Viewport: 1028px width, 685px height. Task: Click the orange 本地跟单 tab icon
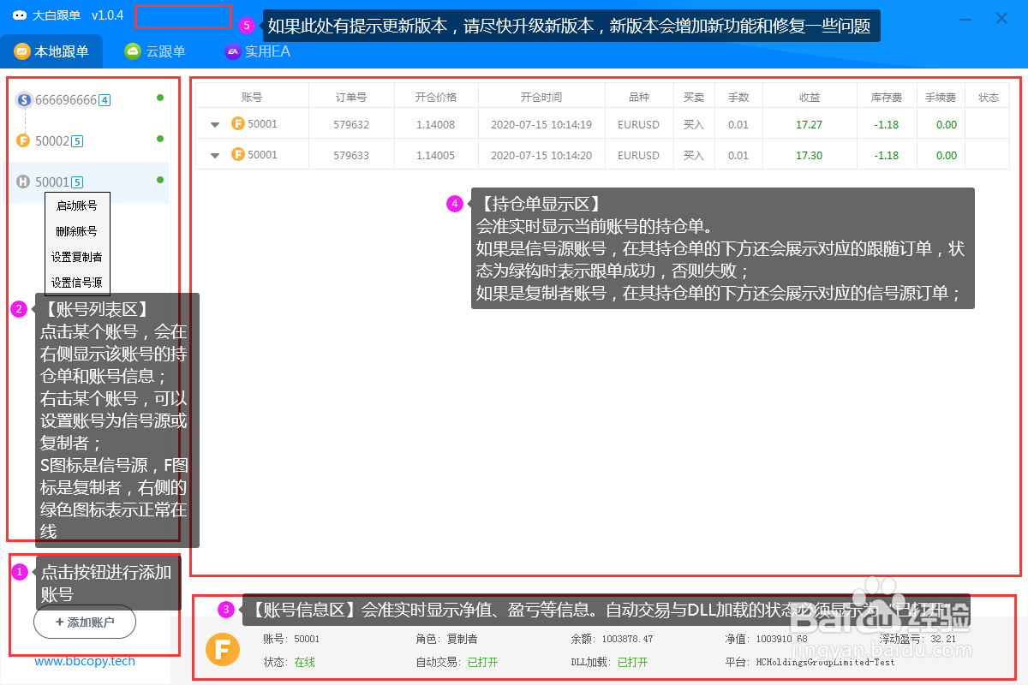(22, 51)
